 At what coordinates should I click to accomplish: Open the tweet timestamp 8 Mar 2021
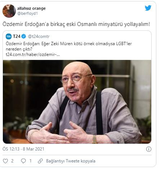23,149
